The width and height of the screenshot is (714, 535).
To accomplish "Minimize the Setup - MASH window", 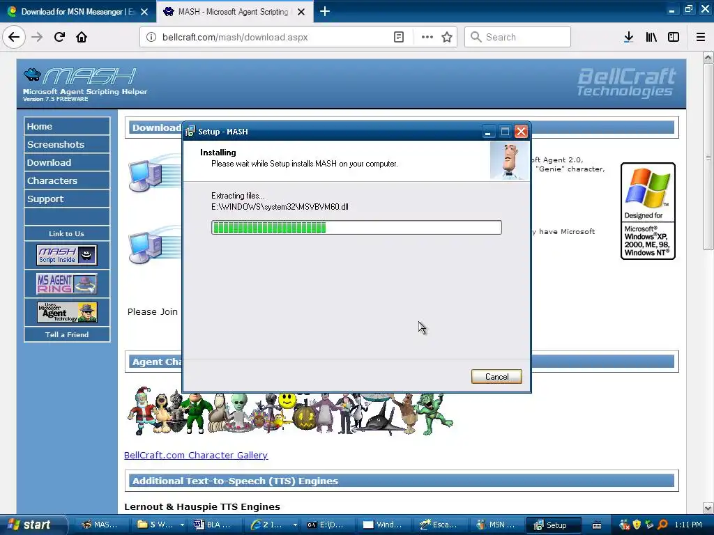I will pyautogui.click(x=487, y=132).
